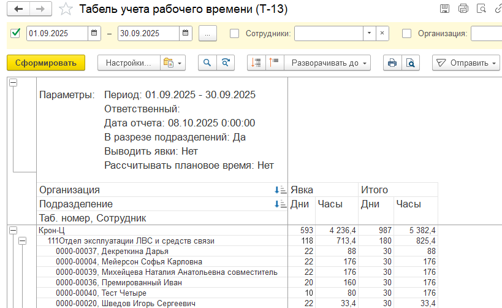Image resolution: width=502 pixels, height=308 pixels.
Task: Uncheck the period filter checkbox
Action: coord(16,33)
